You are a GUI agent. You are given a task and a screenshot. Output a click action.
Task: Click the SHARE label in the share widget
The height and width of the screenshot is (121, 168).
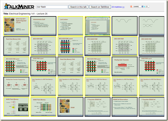pyautogui.click(x=136, y=7)
